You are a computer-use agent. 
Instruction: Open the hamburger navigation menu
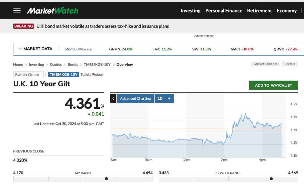(17, 11)
